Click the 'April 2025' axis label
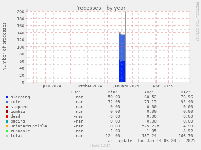This screenshot has height=150, width=201. point(163,86)
